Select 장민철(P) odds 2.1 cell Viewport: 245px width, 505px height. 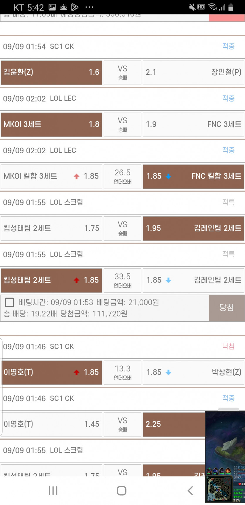[x=193, y=72]
